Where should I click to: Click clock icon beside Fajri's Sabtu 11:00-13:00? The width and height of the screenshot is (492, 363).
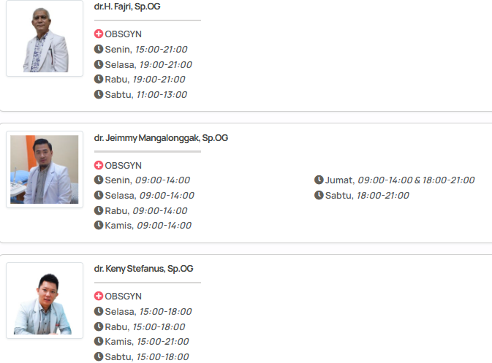(99, 95)
